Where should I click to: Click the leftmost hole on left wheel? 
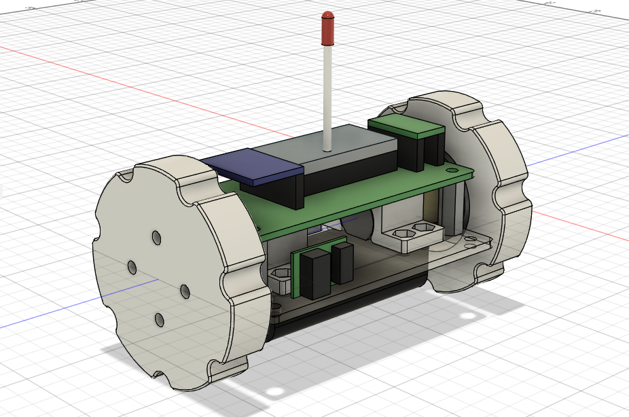coord(132,268)
